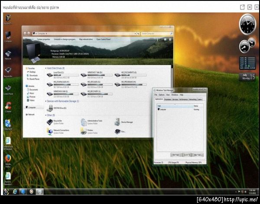
Task: Select Network in the navigation pane
Action: pyautogui.click(x=30, y=114)
